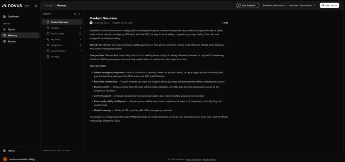Click the Replays monitor icon
Viewport: 345px width, 162px height.
click(x=4, y=42)
